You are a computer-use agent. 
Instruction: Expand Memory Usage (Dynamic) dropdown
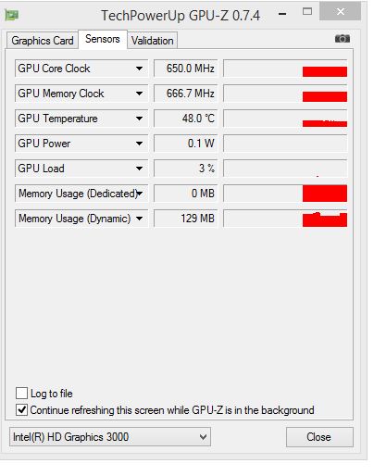tap(139, 219)
